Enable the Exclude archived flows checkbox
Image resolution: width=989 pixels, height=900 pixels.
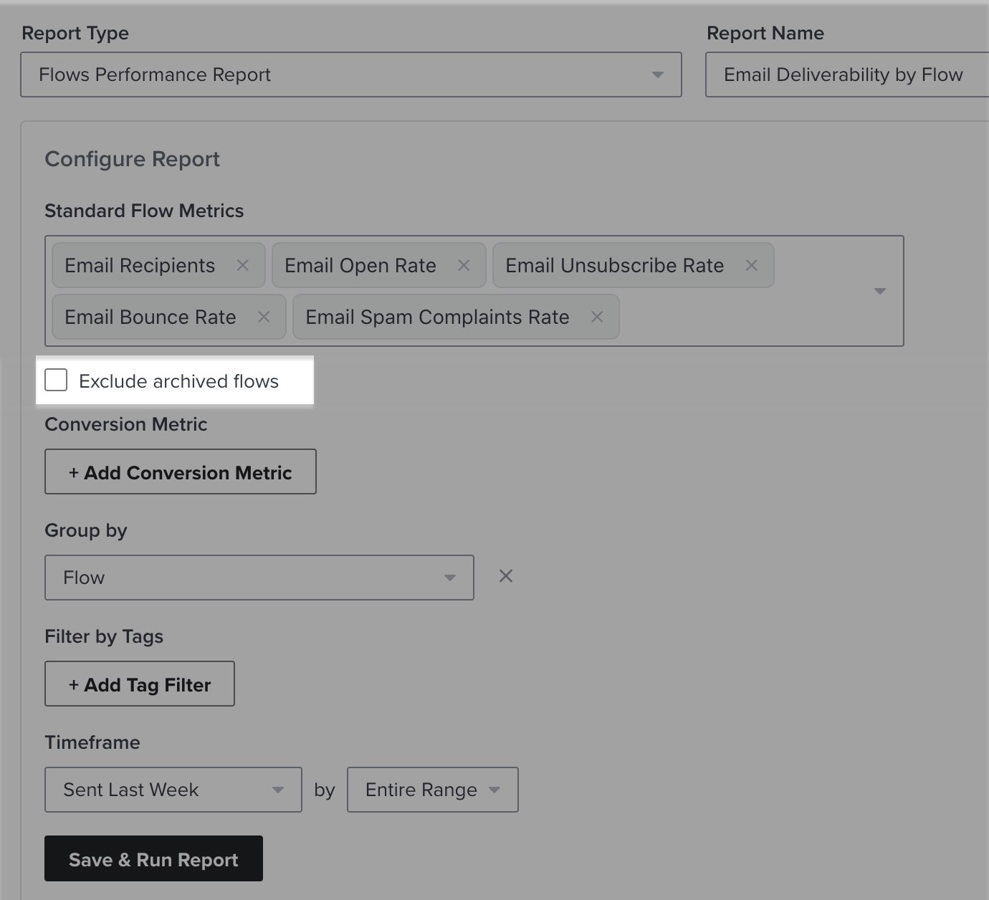pyautogui.click(x=55, y=380)
